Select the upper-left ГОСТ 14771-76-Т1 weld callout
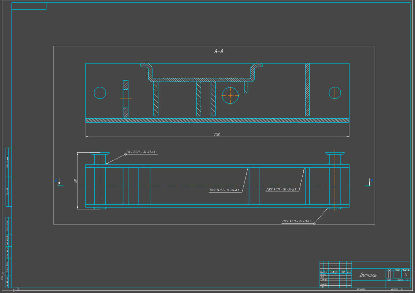This screenshot has width=415, height=293. pos(141,152)
